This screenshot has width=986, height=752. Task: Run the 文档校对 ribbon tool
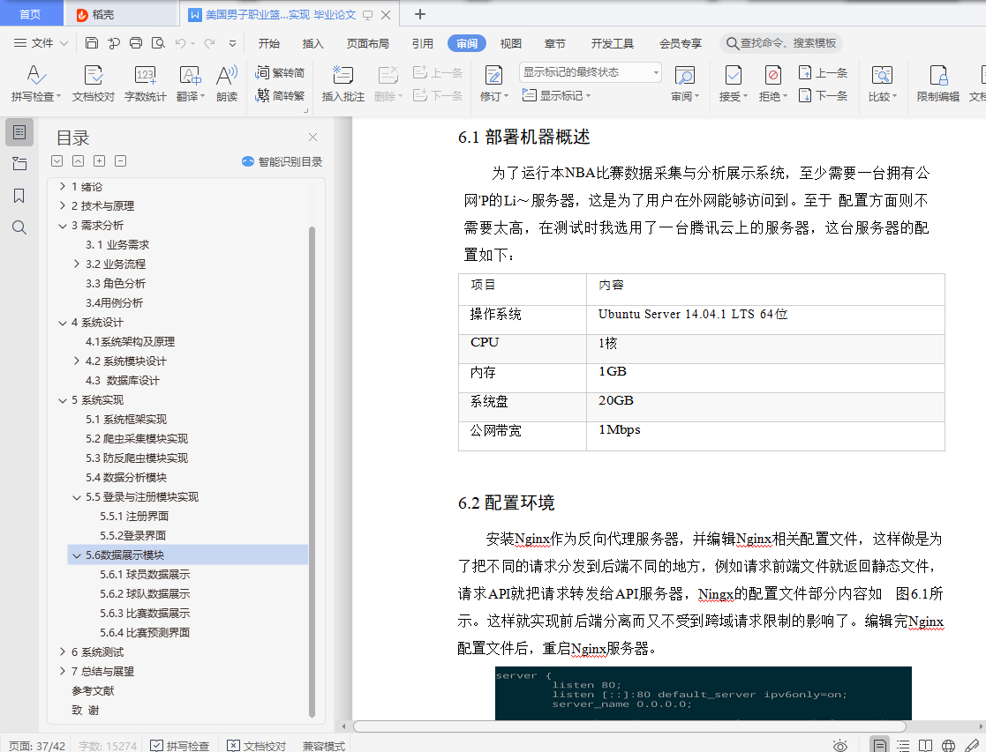click(x=94, y=83)
